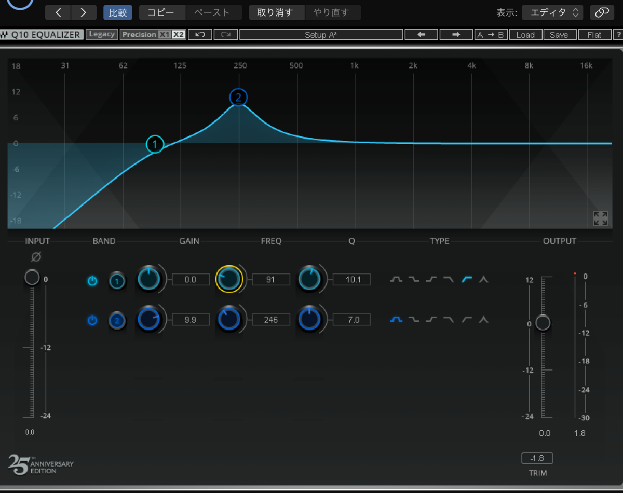Screen dimensions: 623x493
Task: Set band 2 to third (rising shelf) type icon
Action: [x=431, y=320]
